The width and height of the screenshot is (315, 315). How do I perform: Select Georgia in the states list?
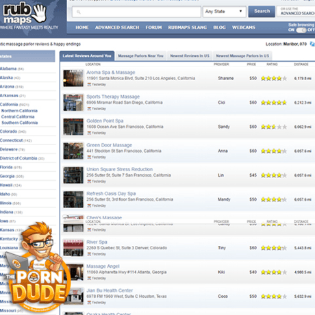[x=8, y=176]
